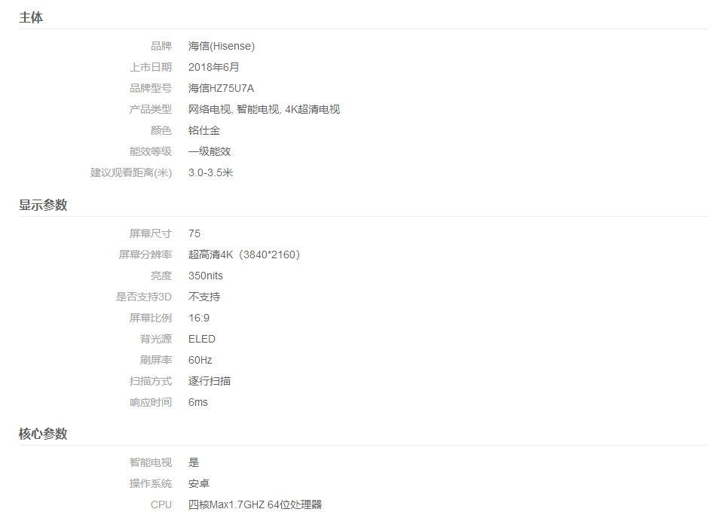Screen dimensions: 725x518
Task: Select the color value '铭仕金'
Action: tap(204, 131)
